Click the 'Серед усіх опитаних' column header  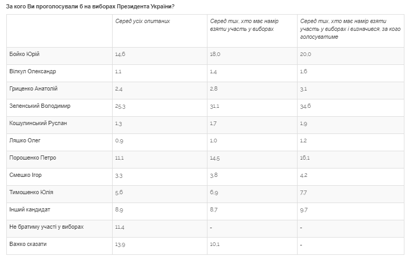[142, 21]
